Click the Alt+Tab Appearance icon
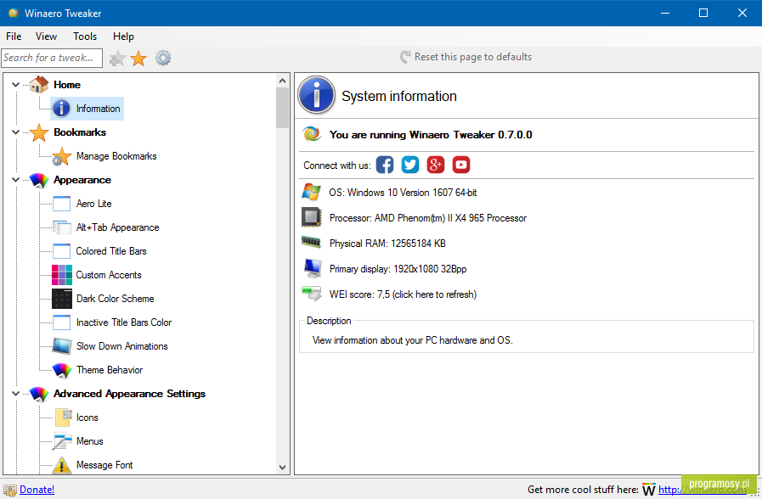Viewport: 762px width, 499px height. tap(62, 227)
